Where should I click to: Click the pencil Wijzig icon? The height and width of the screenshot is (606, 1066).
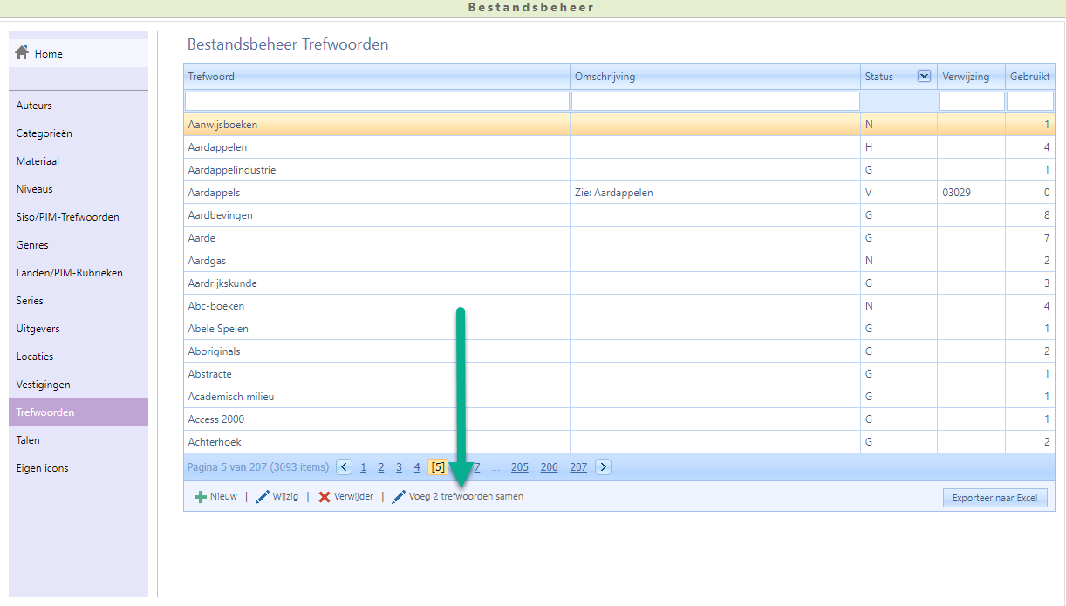263,497
